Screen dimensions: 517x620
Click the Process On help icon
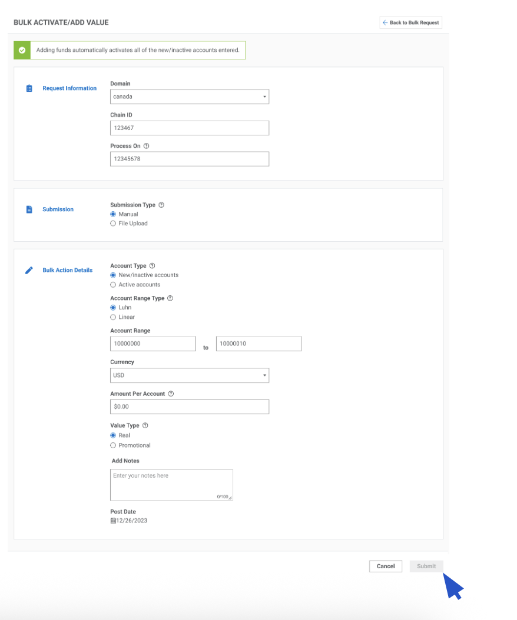[147, 146]
